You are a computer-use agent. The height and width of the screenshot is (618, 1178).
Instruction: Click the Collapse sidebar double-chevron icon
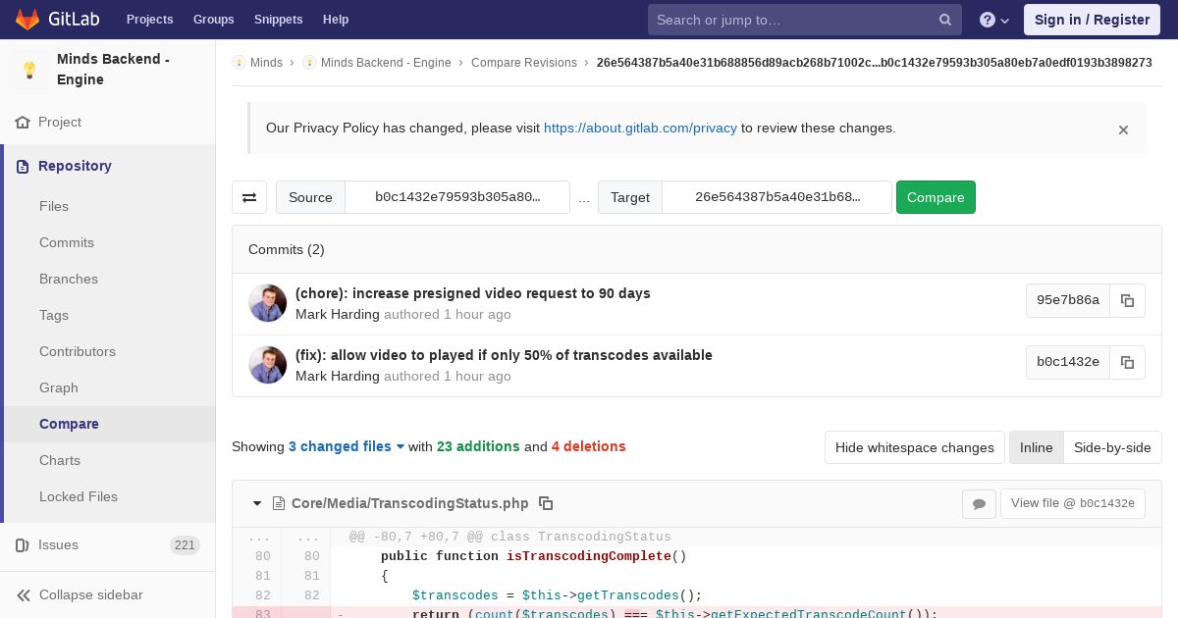[23, 595]
